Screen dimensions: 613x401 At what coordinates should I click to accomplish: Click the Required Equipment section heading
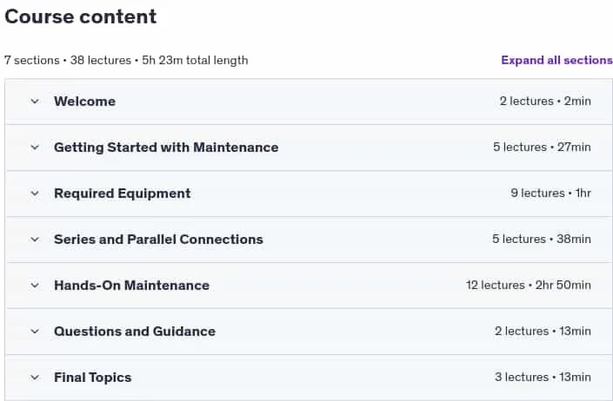123,194
